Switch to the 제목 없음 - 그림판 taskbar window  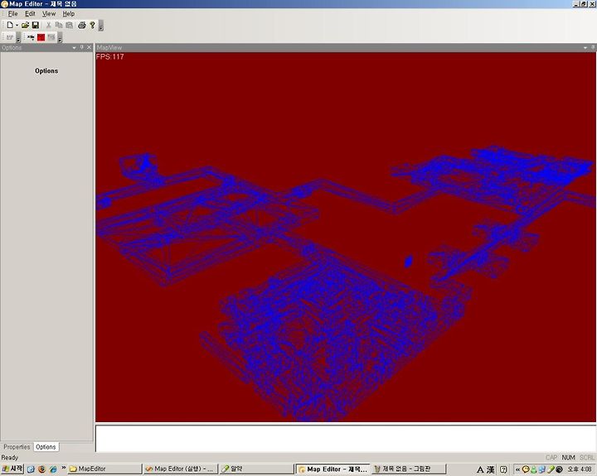click(x=409, y=469)
